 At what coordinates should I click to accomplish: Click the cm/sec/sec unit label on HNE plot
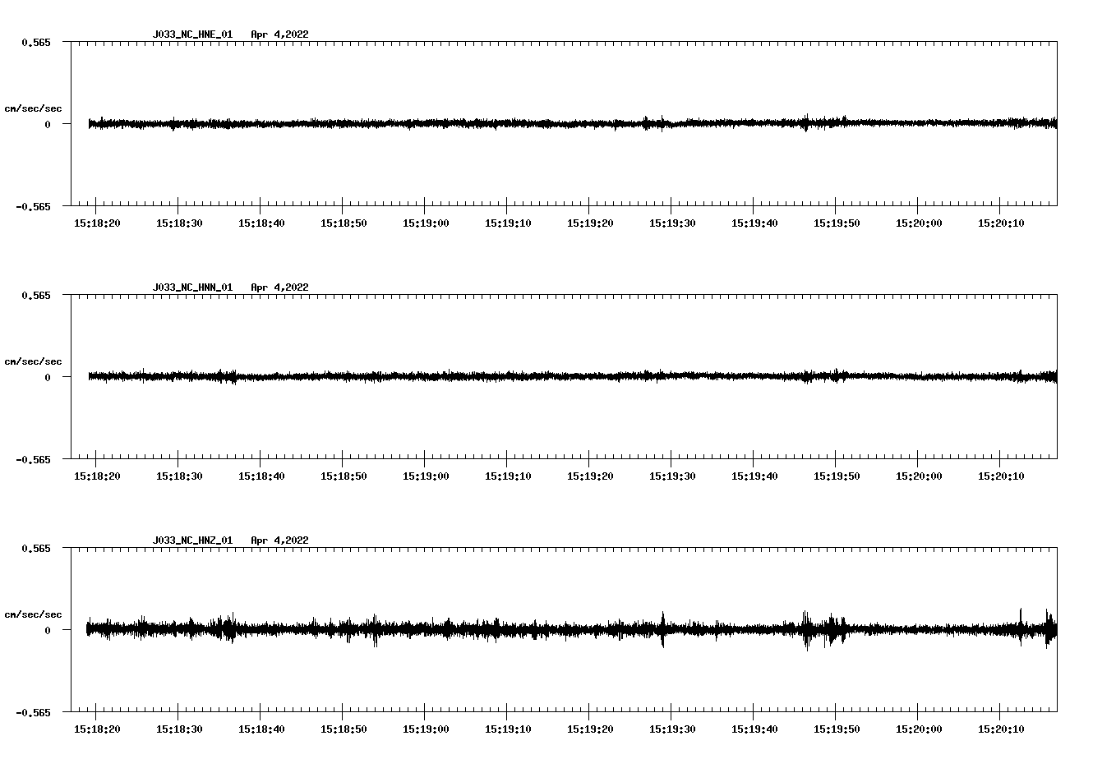point(33,108)
